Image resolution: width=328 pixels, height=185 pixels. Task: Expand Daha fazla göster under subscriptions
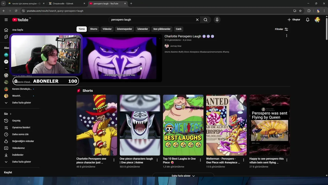tap(22, 103)
